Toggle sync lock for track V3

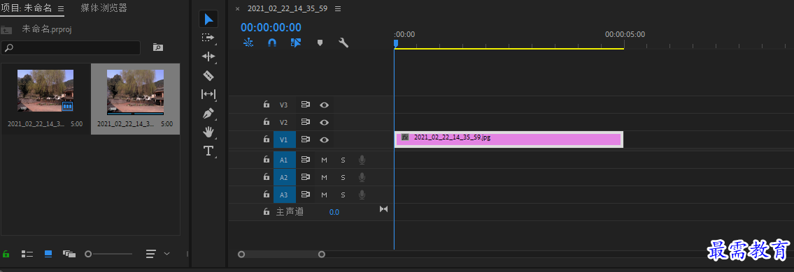[x=305, y=105]
